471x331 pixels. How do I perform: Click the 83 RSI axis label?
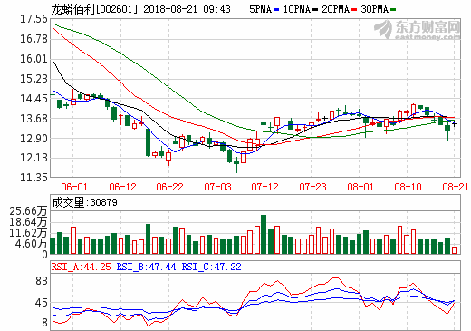click(42, 281)
